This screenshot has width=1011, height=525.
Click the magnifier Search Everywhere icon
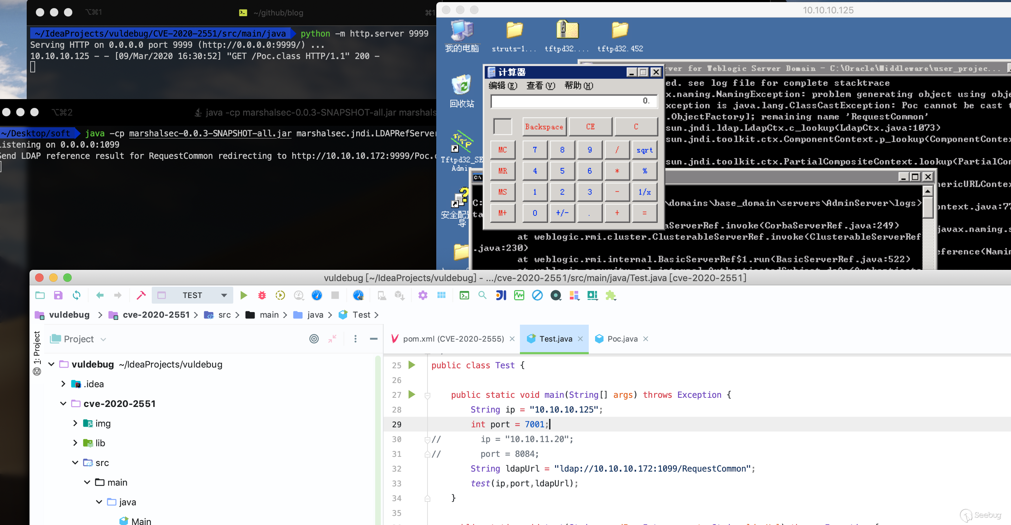482,295
